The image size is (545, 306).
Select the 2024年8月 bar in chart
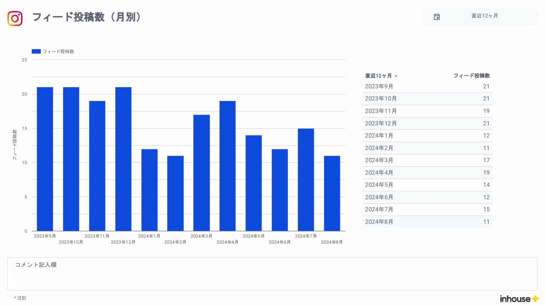coord(332,193)
